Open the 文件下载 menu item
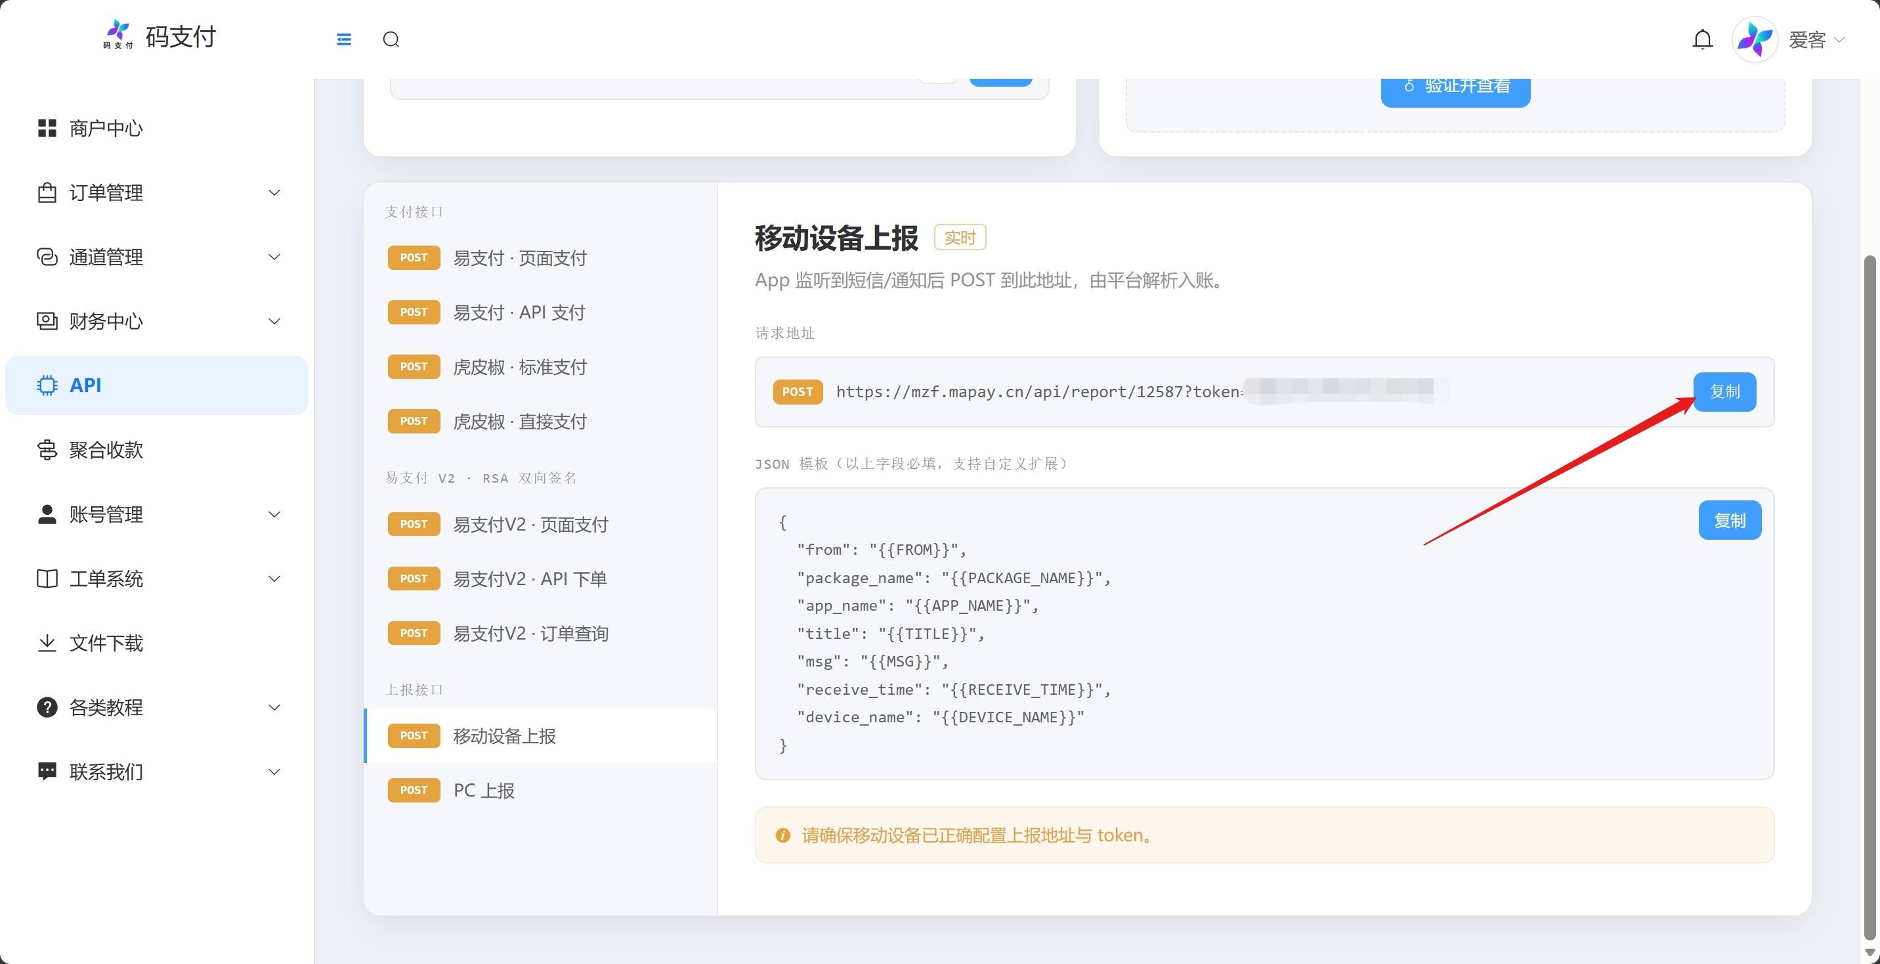The height and width of the screenshot is (964, 1880). 156,643
